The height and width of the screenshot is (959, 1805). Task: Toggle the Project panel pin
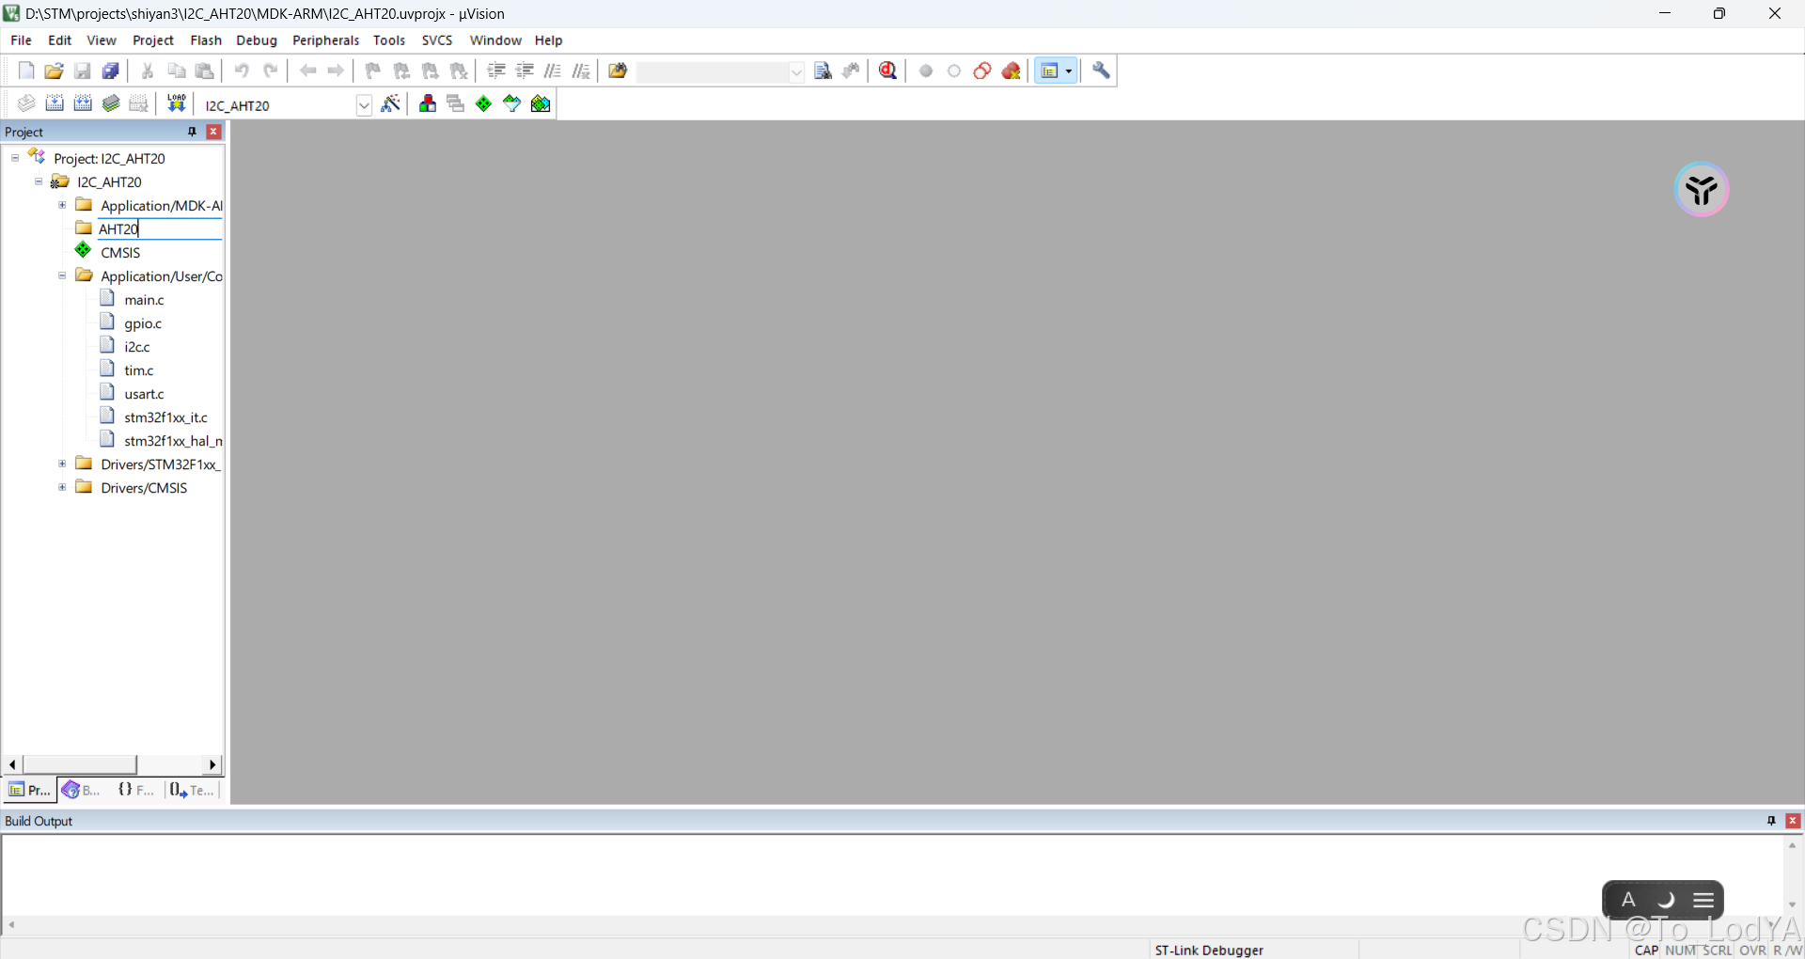[193, 132]
